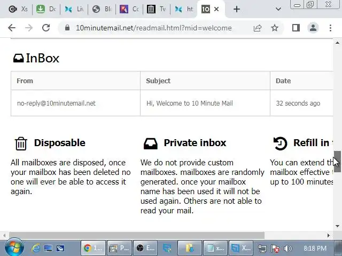Switch to the ht tab with the blue butterfly icon
The height and width of the screenshot is (256, 342).
(184, 9)
